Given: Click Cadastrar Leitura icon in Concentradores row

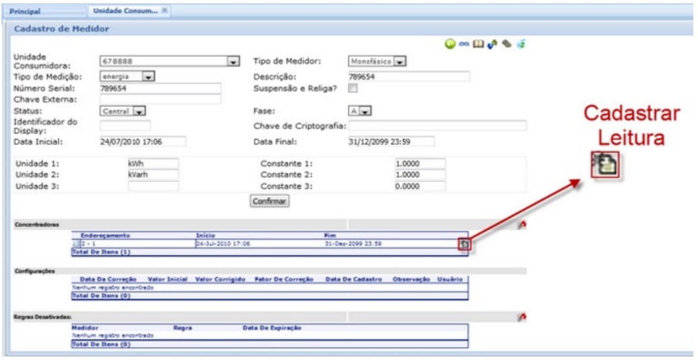Looking at the screenshot, I should coord(464,244).
